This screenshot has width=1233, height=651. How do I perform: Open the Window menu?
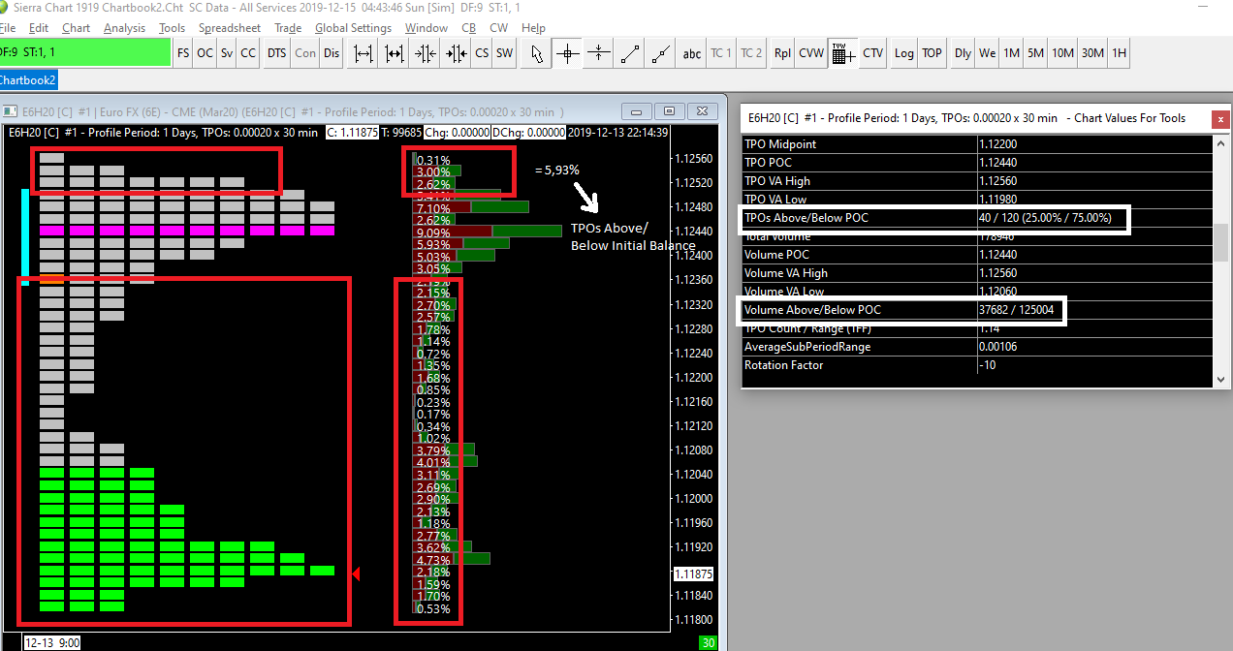[x=427, y=28]
